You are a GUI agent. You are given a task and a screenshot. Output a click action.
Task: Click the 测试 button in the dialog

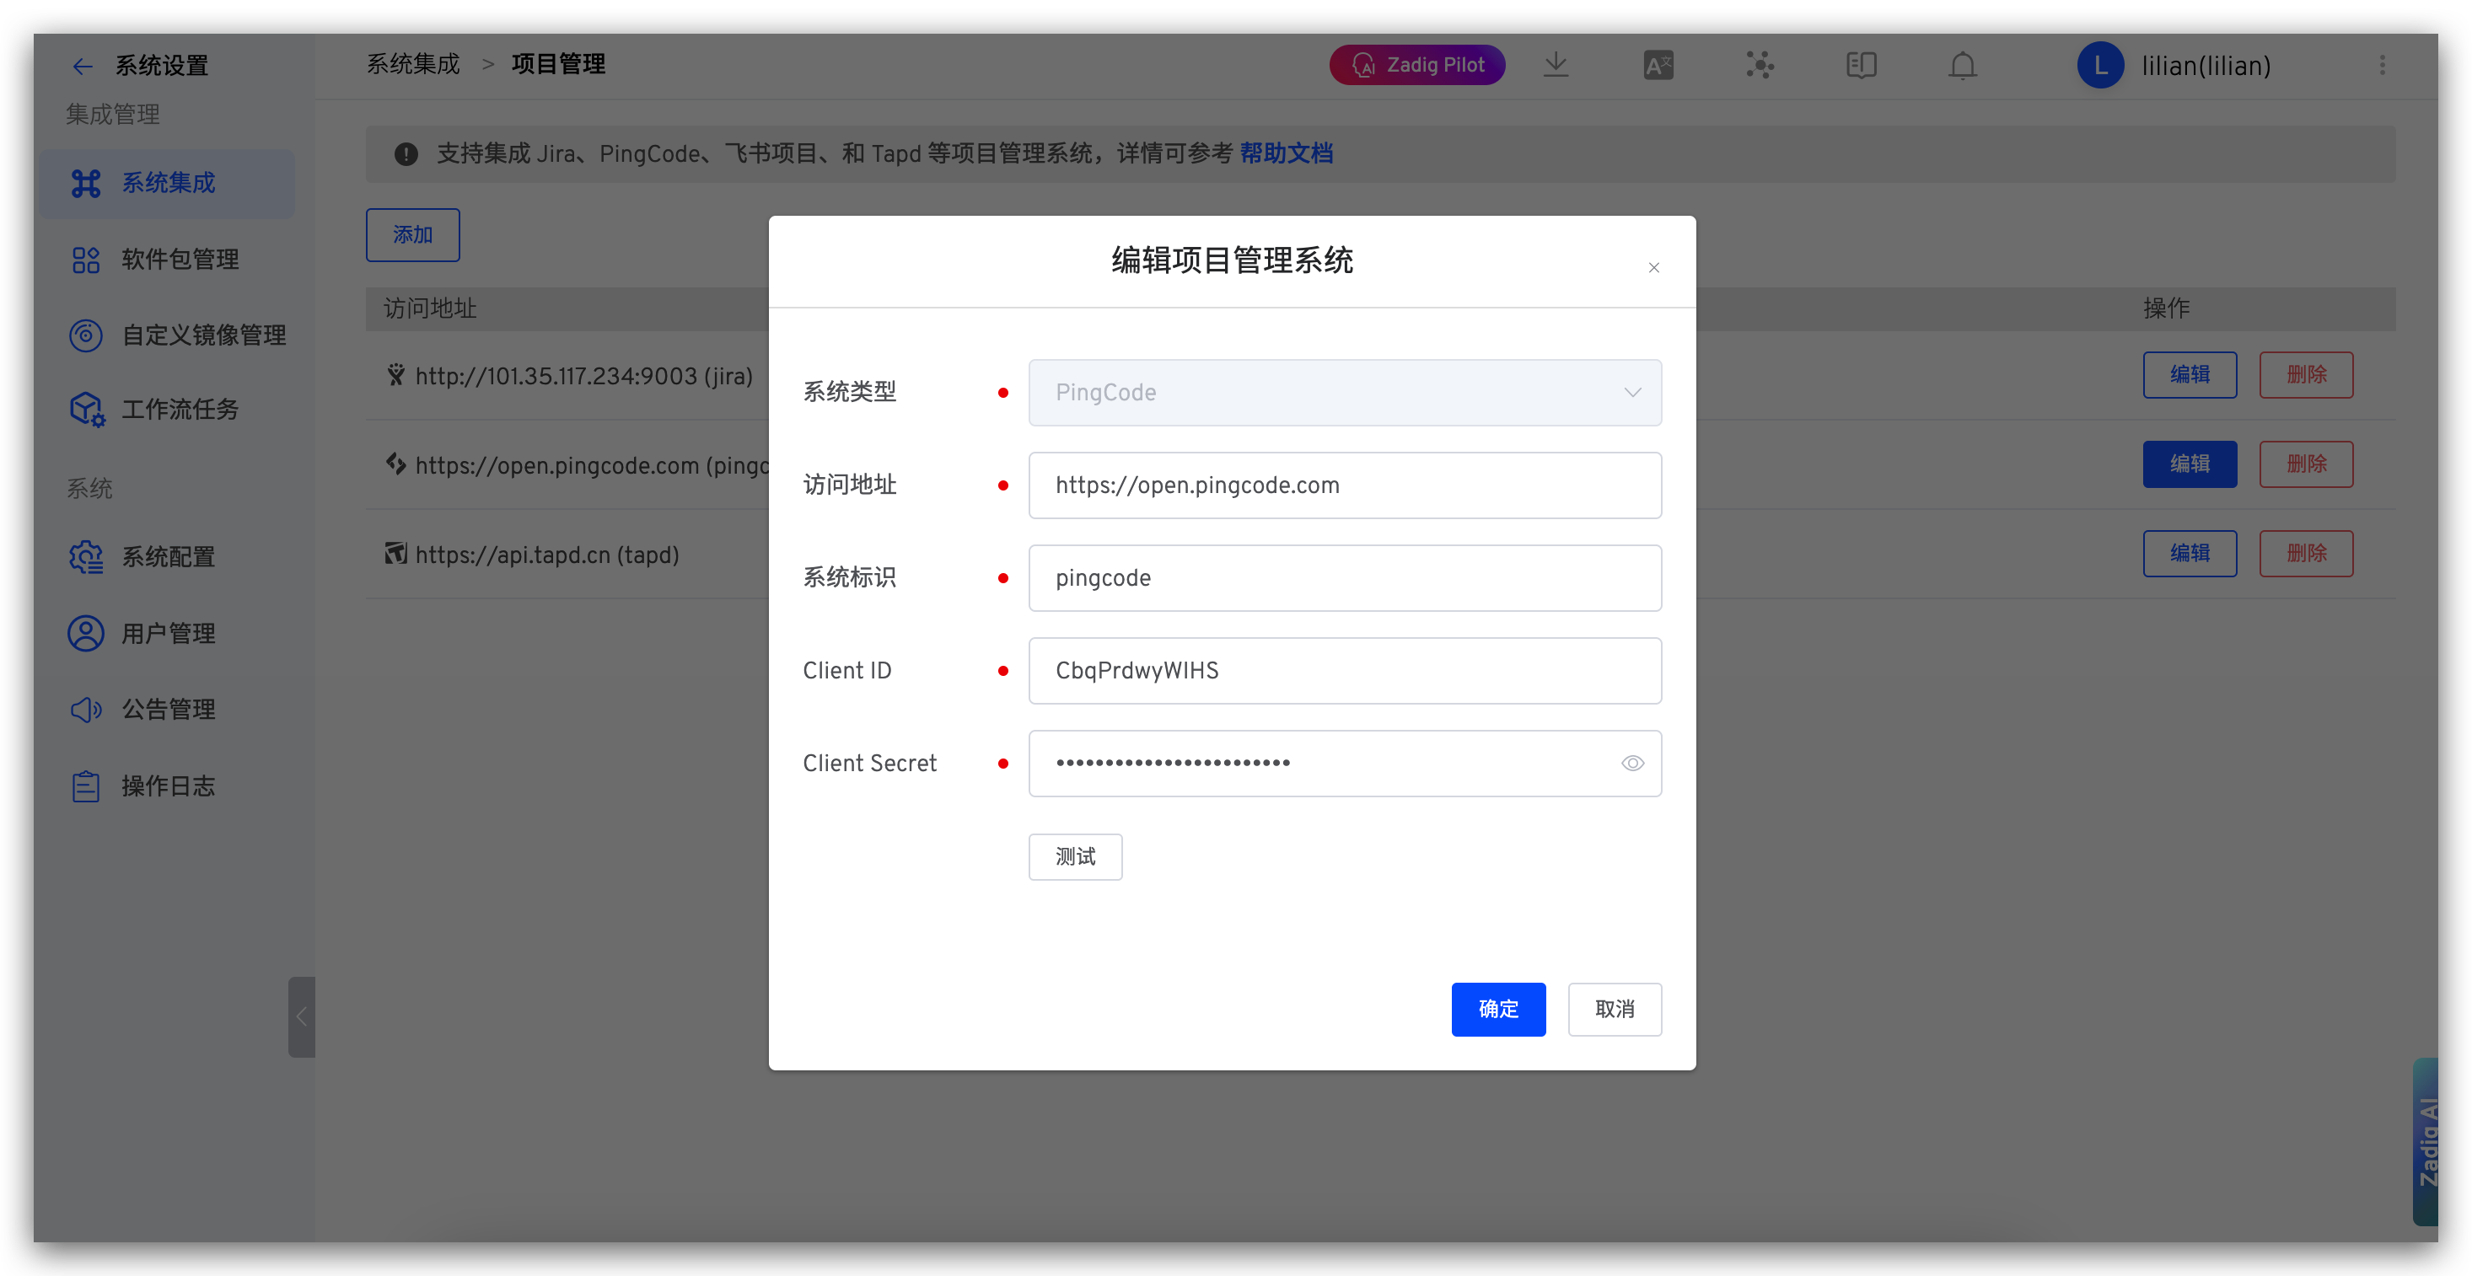(1075, 855)
